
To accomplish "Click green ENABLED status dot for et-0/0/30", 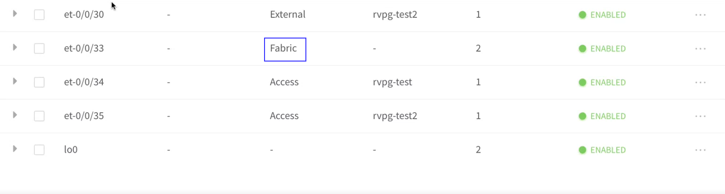I will click(x=582, y=15).
